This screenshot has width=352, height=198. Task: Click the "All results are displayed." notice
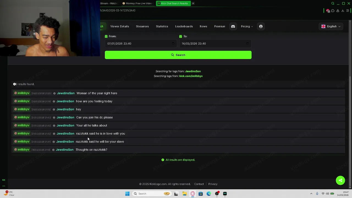coord(178,160)
